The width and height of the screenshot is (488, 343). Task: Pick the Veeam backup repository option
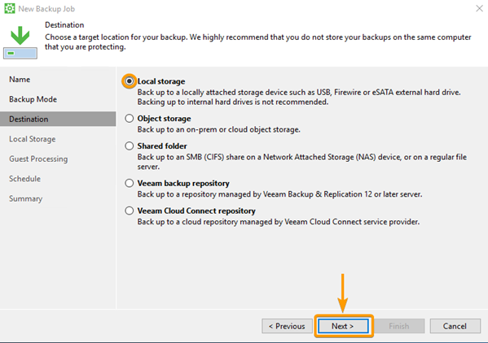coord(130,183)
